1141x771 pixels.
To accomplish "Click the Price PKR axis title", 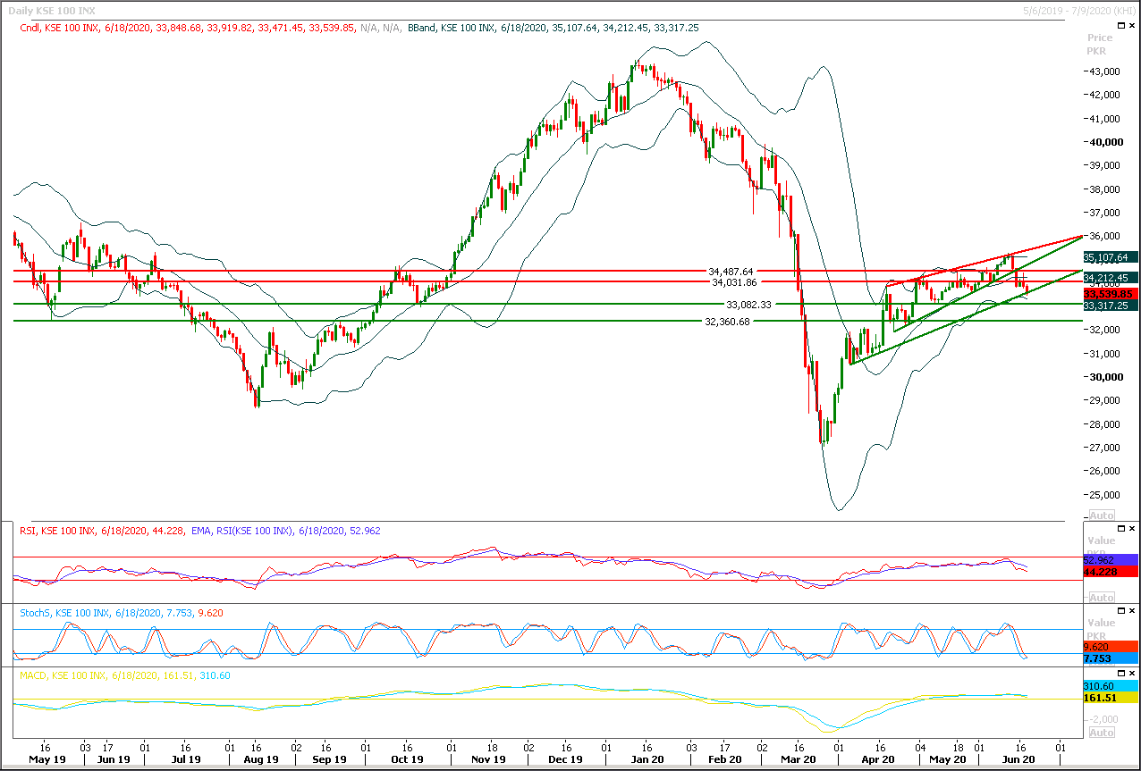I will (x=1100, y=44).
